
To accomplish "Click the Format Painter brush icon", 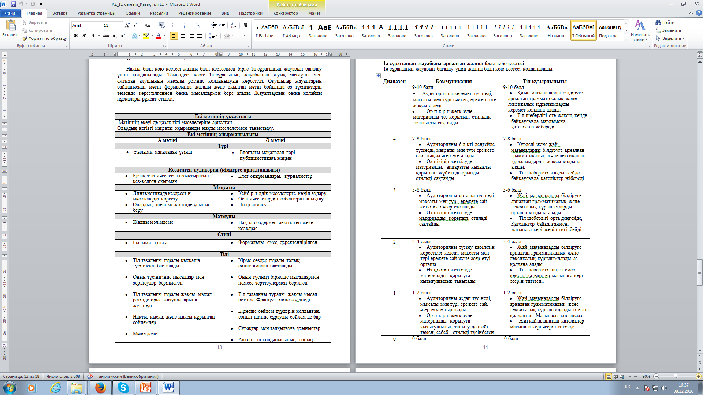I will [25, 38].
